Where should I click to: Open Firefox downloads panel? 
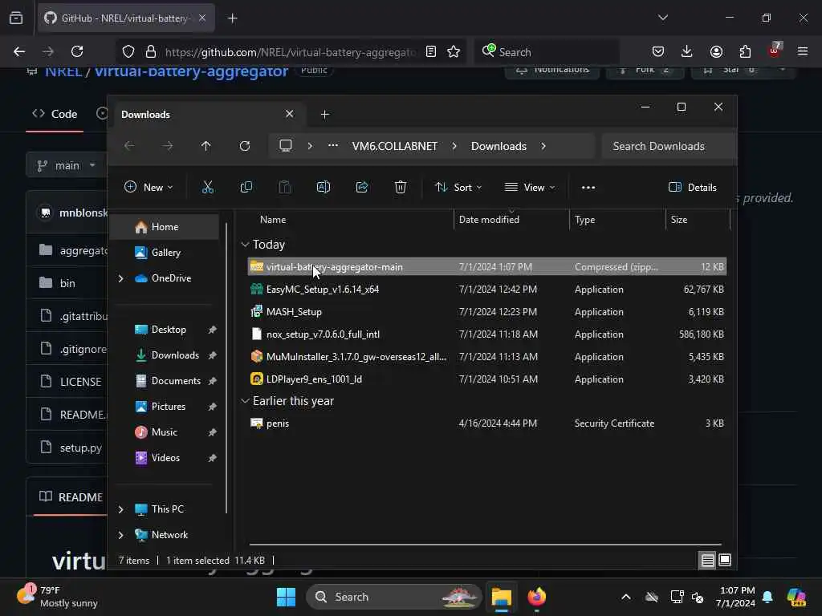(687, 51)
